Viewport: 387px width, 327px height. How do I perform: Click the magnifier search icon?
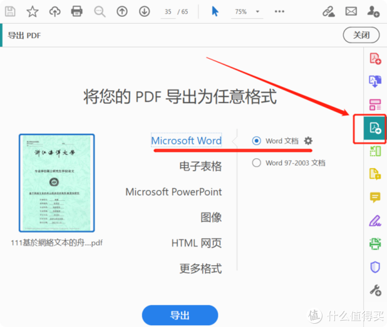100,12
